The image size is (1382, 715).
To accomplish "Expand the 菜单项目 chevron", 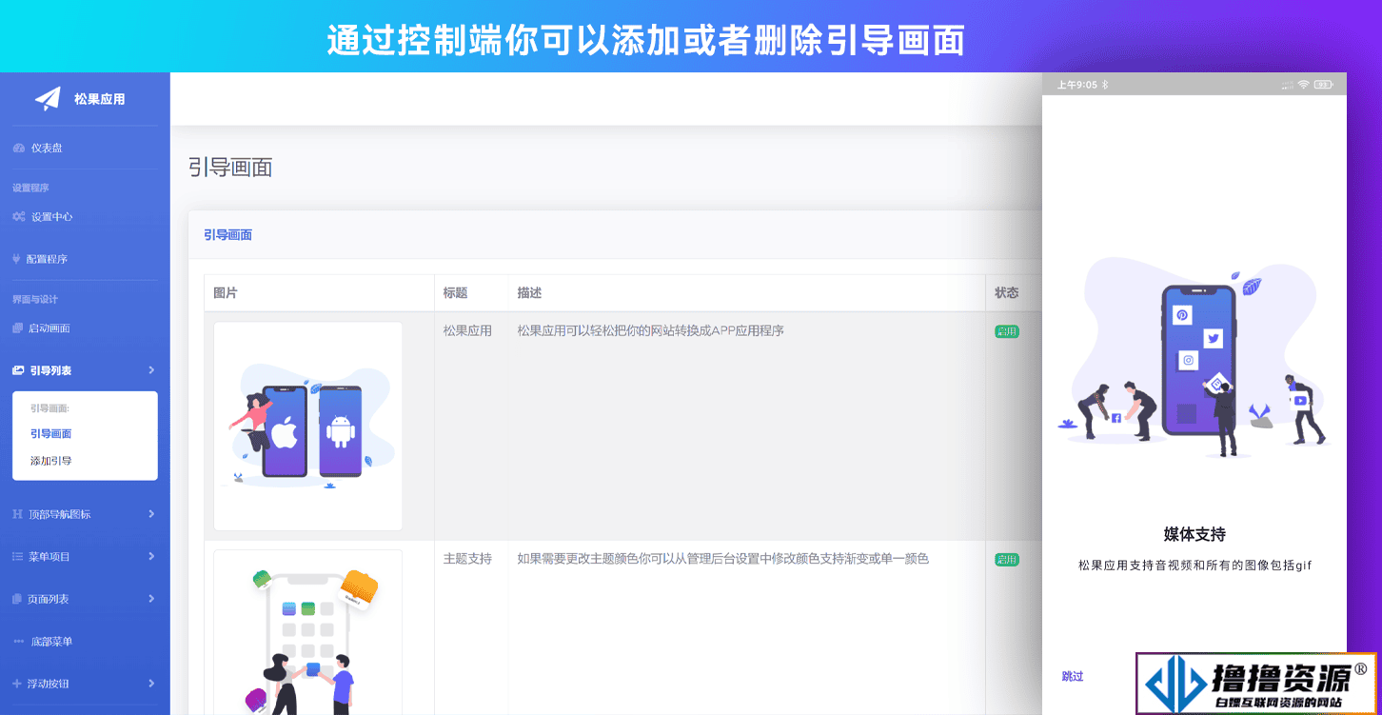I will click(x=151, y=556).
